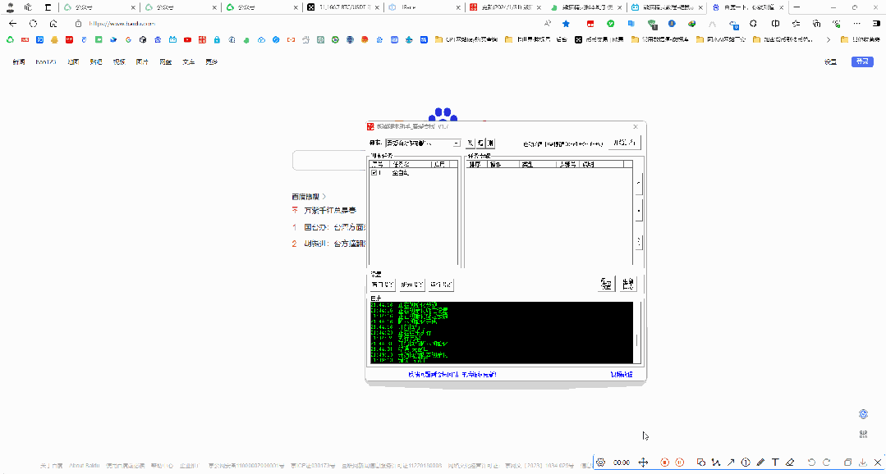Click the QR code icon on Baidu right side
886x474 pixels.
pos(863,434)
